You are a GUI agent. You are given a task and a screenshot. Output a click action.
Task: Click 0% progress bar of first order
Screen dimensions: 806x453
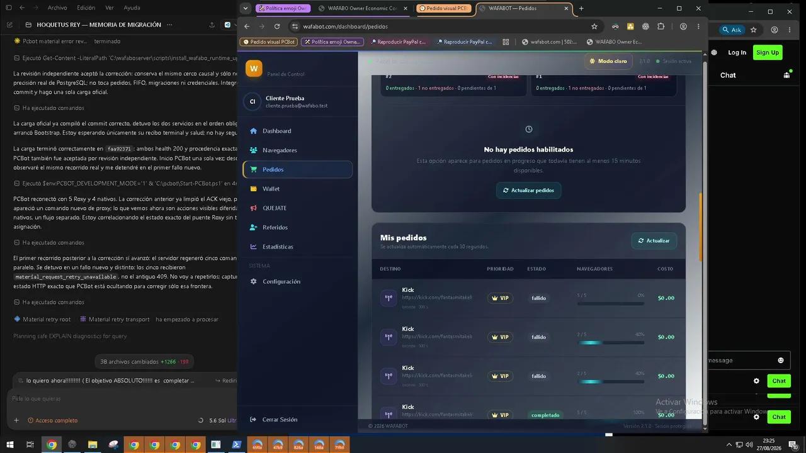pyautogui.click(x=610, y=303)
